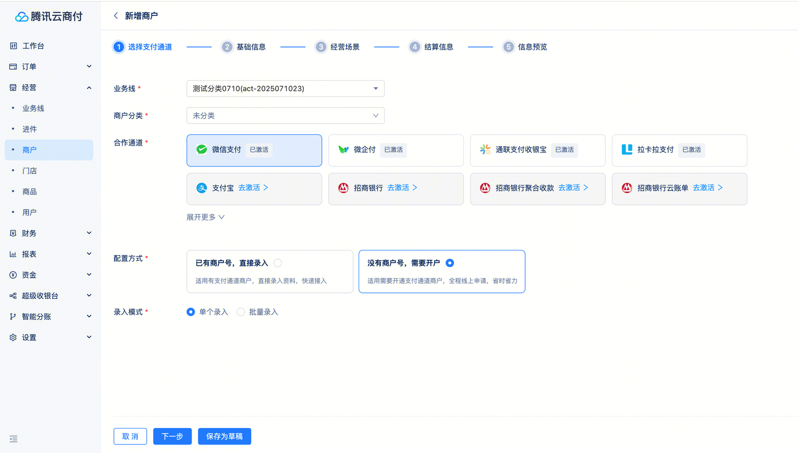This screenshot has height=453, width=798.
Task: Open 超级收银台 via its sidebar icon
Action: coord(13,296)
